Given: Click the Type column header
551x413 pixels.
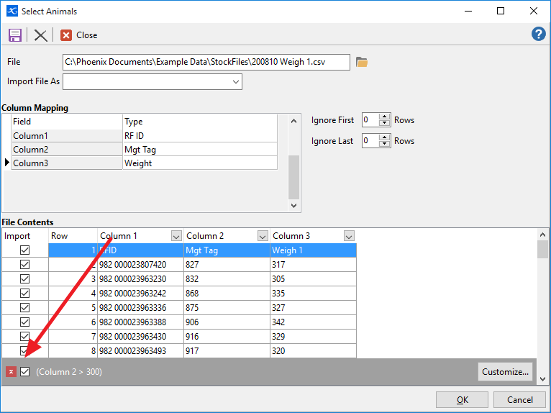Looking at the screenshot, I should [x=200, y=122].
